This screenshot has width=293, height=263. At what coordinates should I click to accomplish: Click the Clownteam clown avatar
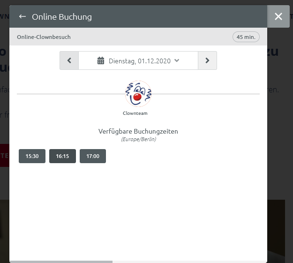click(x=138, y=94)
